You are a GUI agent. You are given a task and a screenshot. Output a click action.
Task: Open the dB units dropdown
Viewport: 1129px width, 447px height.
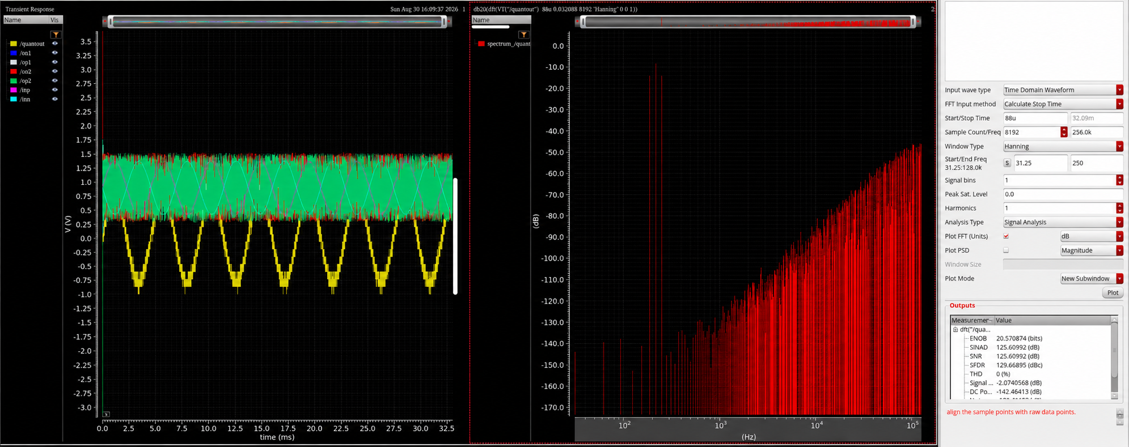1092,236
